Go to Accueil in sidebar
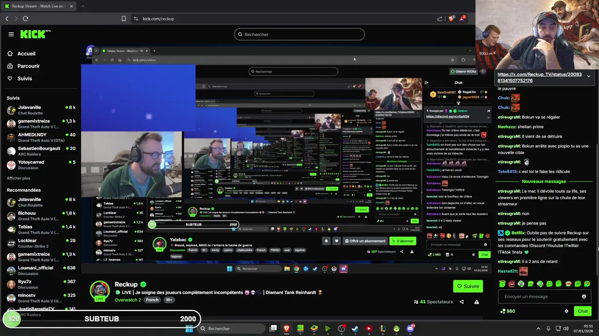The image size is (599, 336). coord(22,54)
